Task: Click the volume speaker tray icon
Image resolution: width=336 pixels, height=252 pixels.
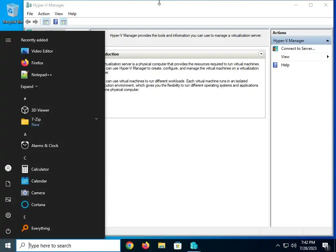Action: tap(294, 245)
